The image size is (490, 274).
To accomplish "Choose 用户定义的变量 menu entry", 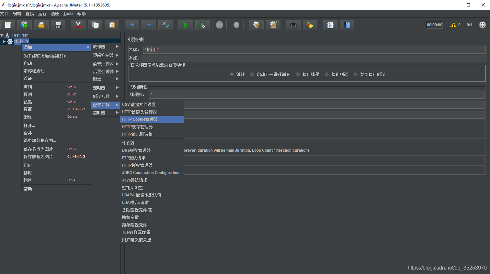I will [152, 240].
